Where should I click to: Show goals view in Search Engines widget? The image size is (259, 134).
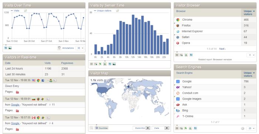(x=186, y=128)
